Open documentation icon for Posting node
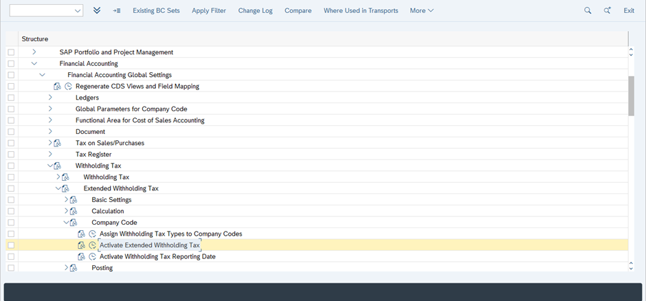The height and width of the screenshot is (301, 646). click(x=74, y=268)
